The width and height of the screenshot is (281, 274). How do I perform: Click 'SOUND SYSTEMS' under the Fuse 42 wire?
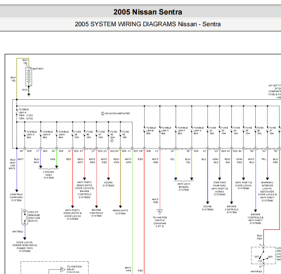click(109, 184)
